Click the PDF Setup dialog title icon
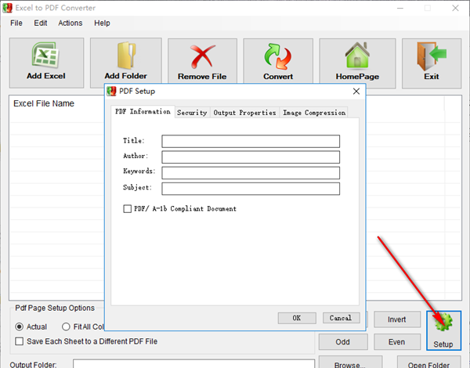 111,91
